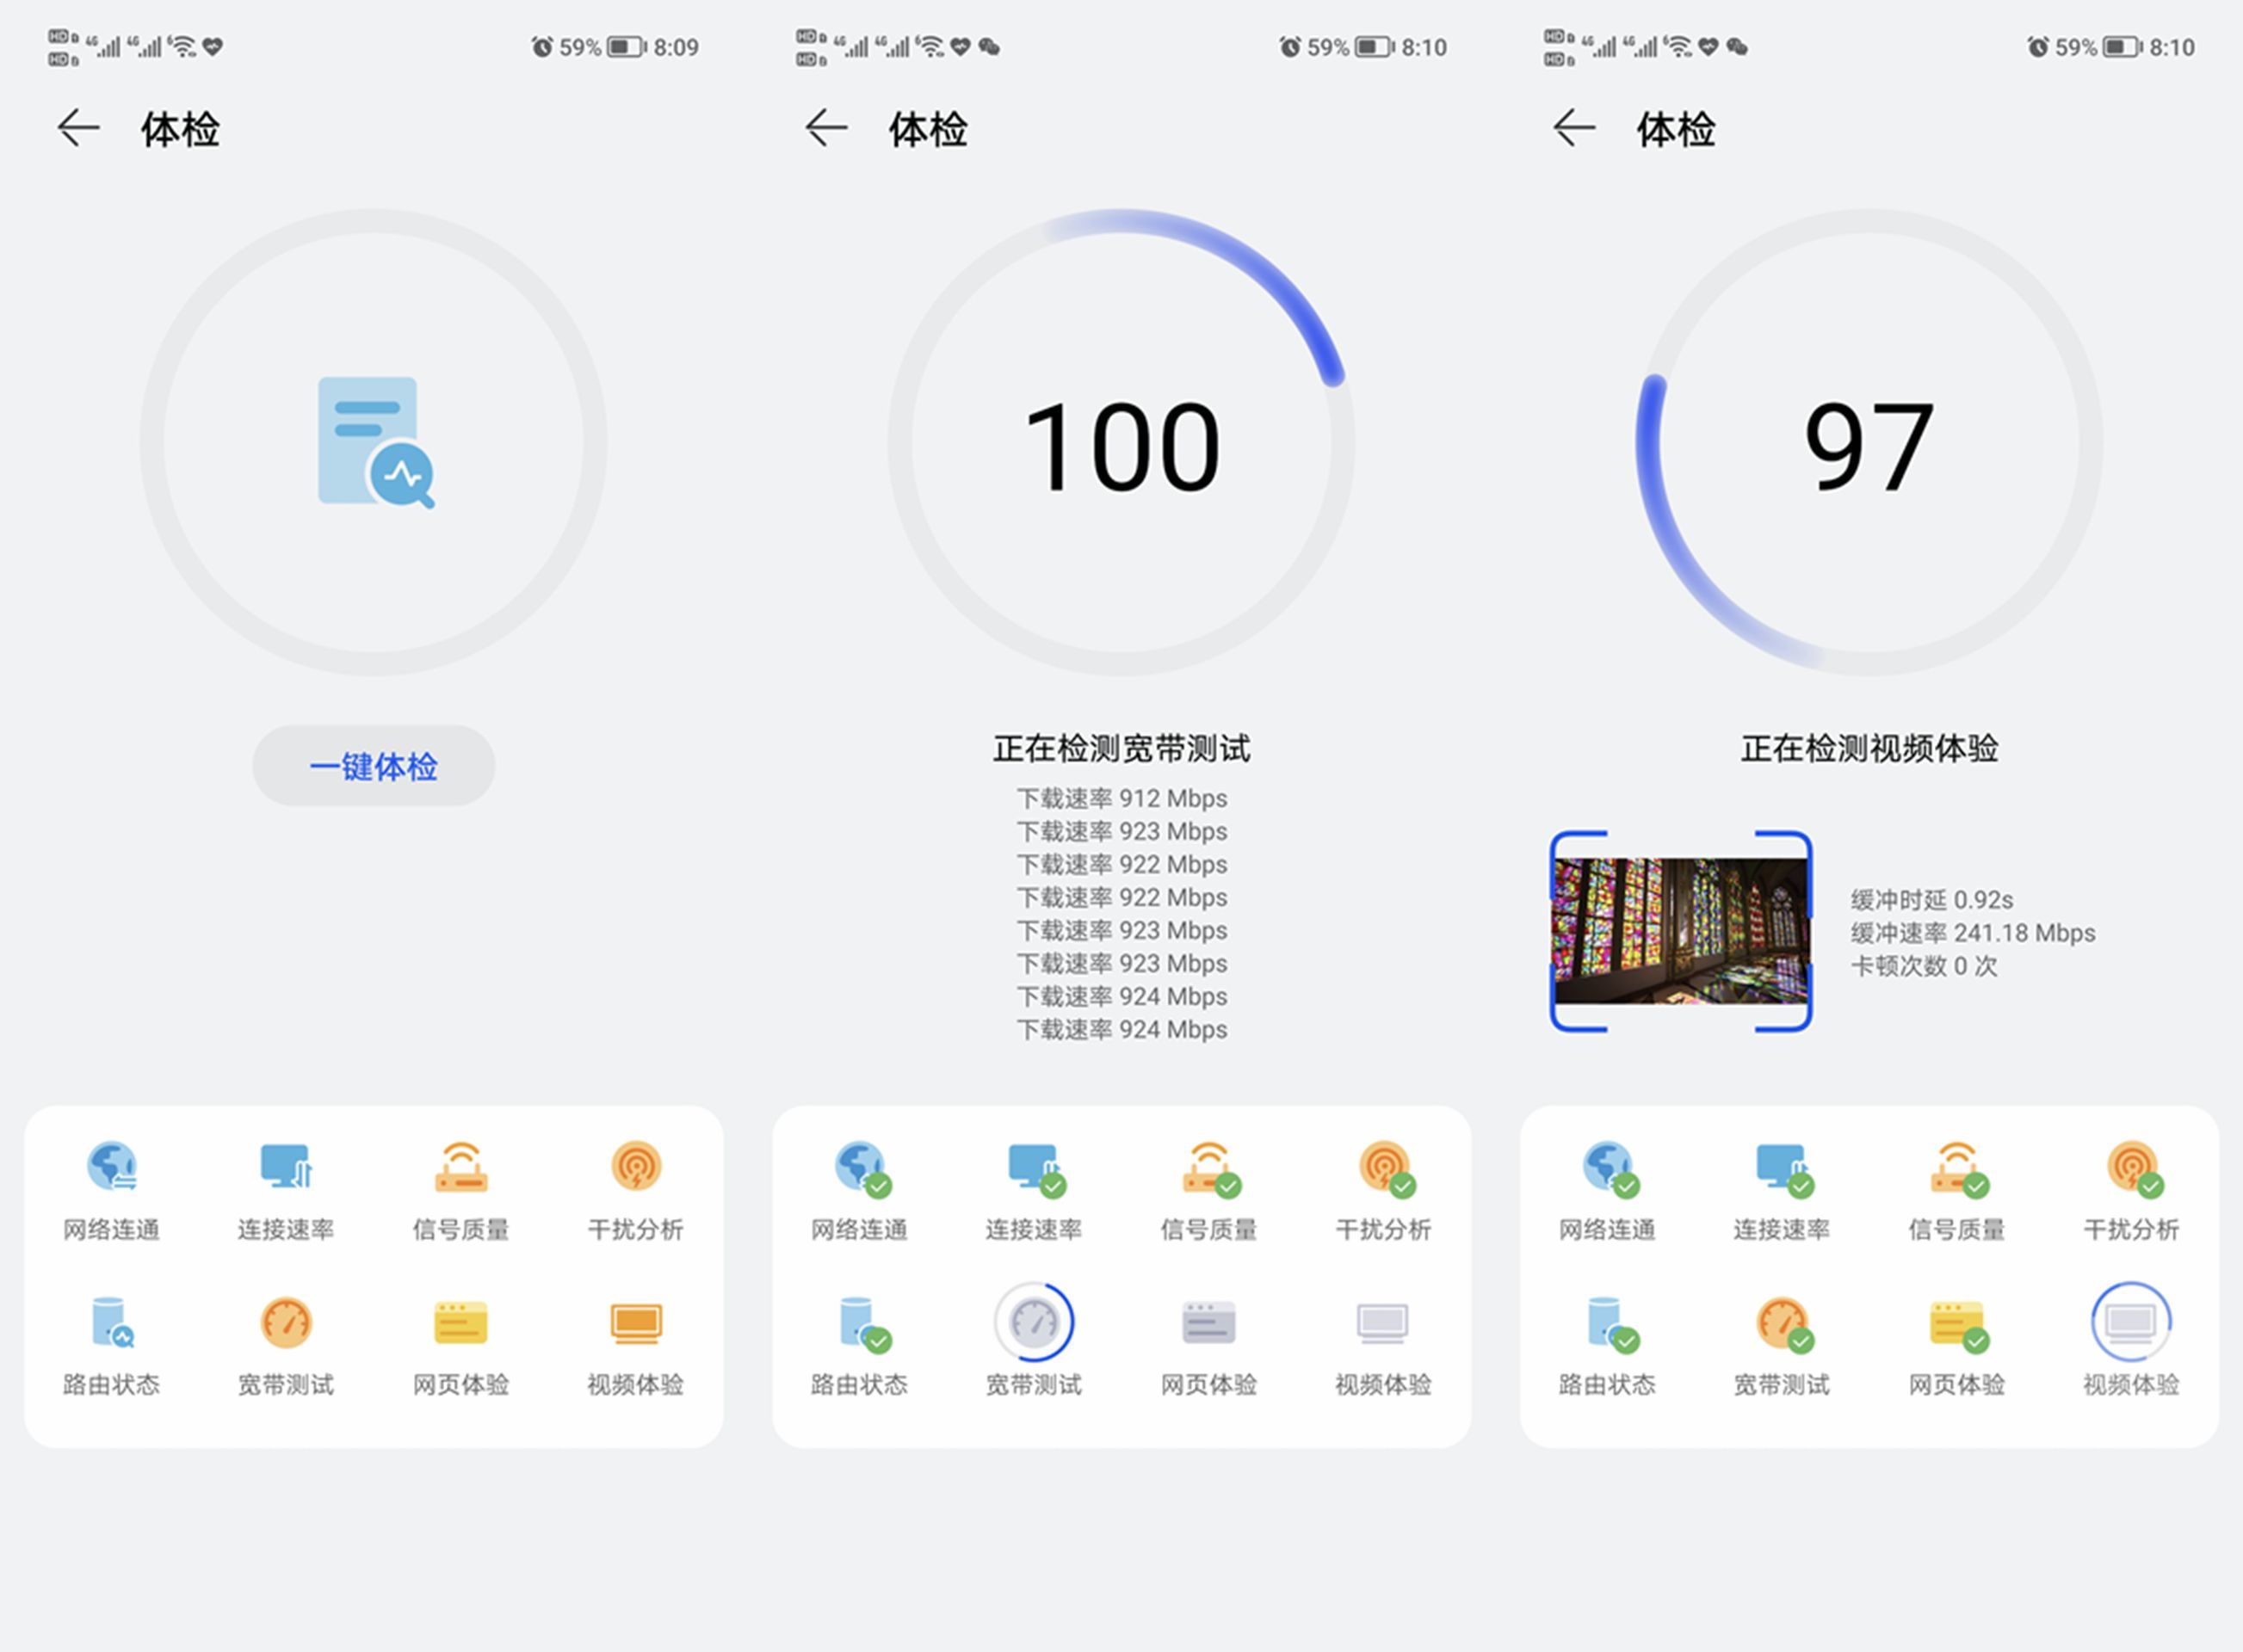Go back using the arrow in the left screen
This screenshot has height=1652, width=2243.
coord(78,128)
